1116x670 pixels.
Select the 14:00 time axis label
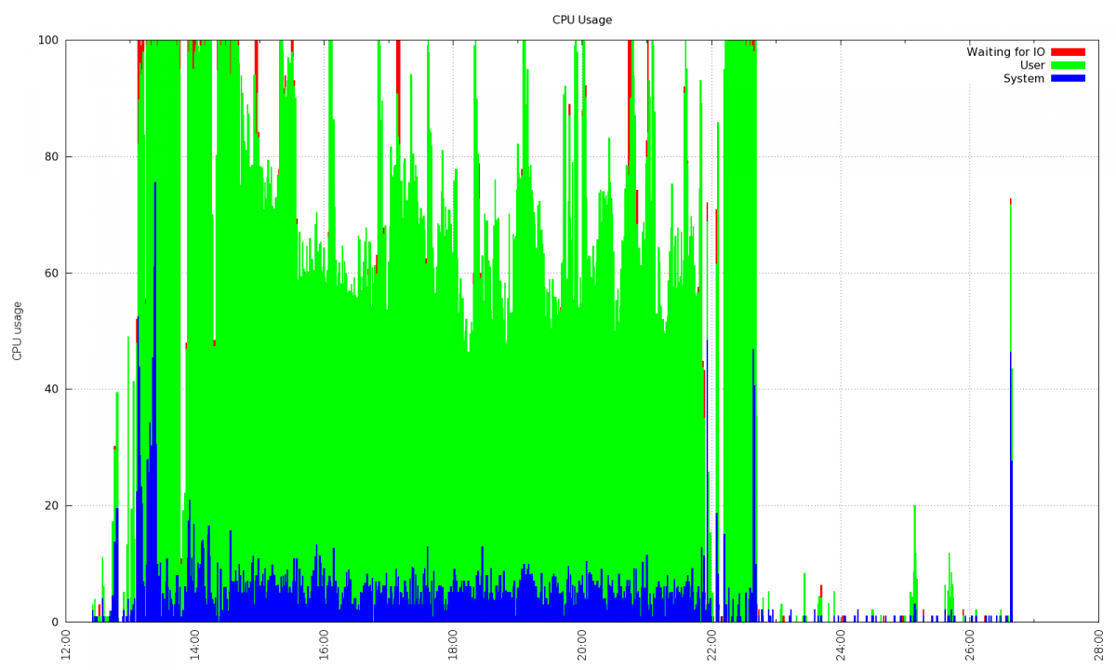195,645
